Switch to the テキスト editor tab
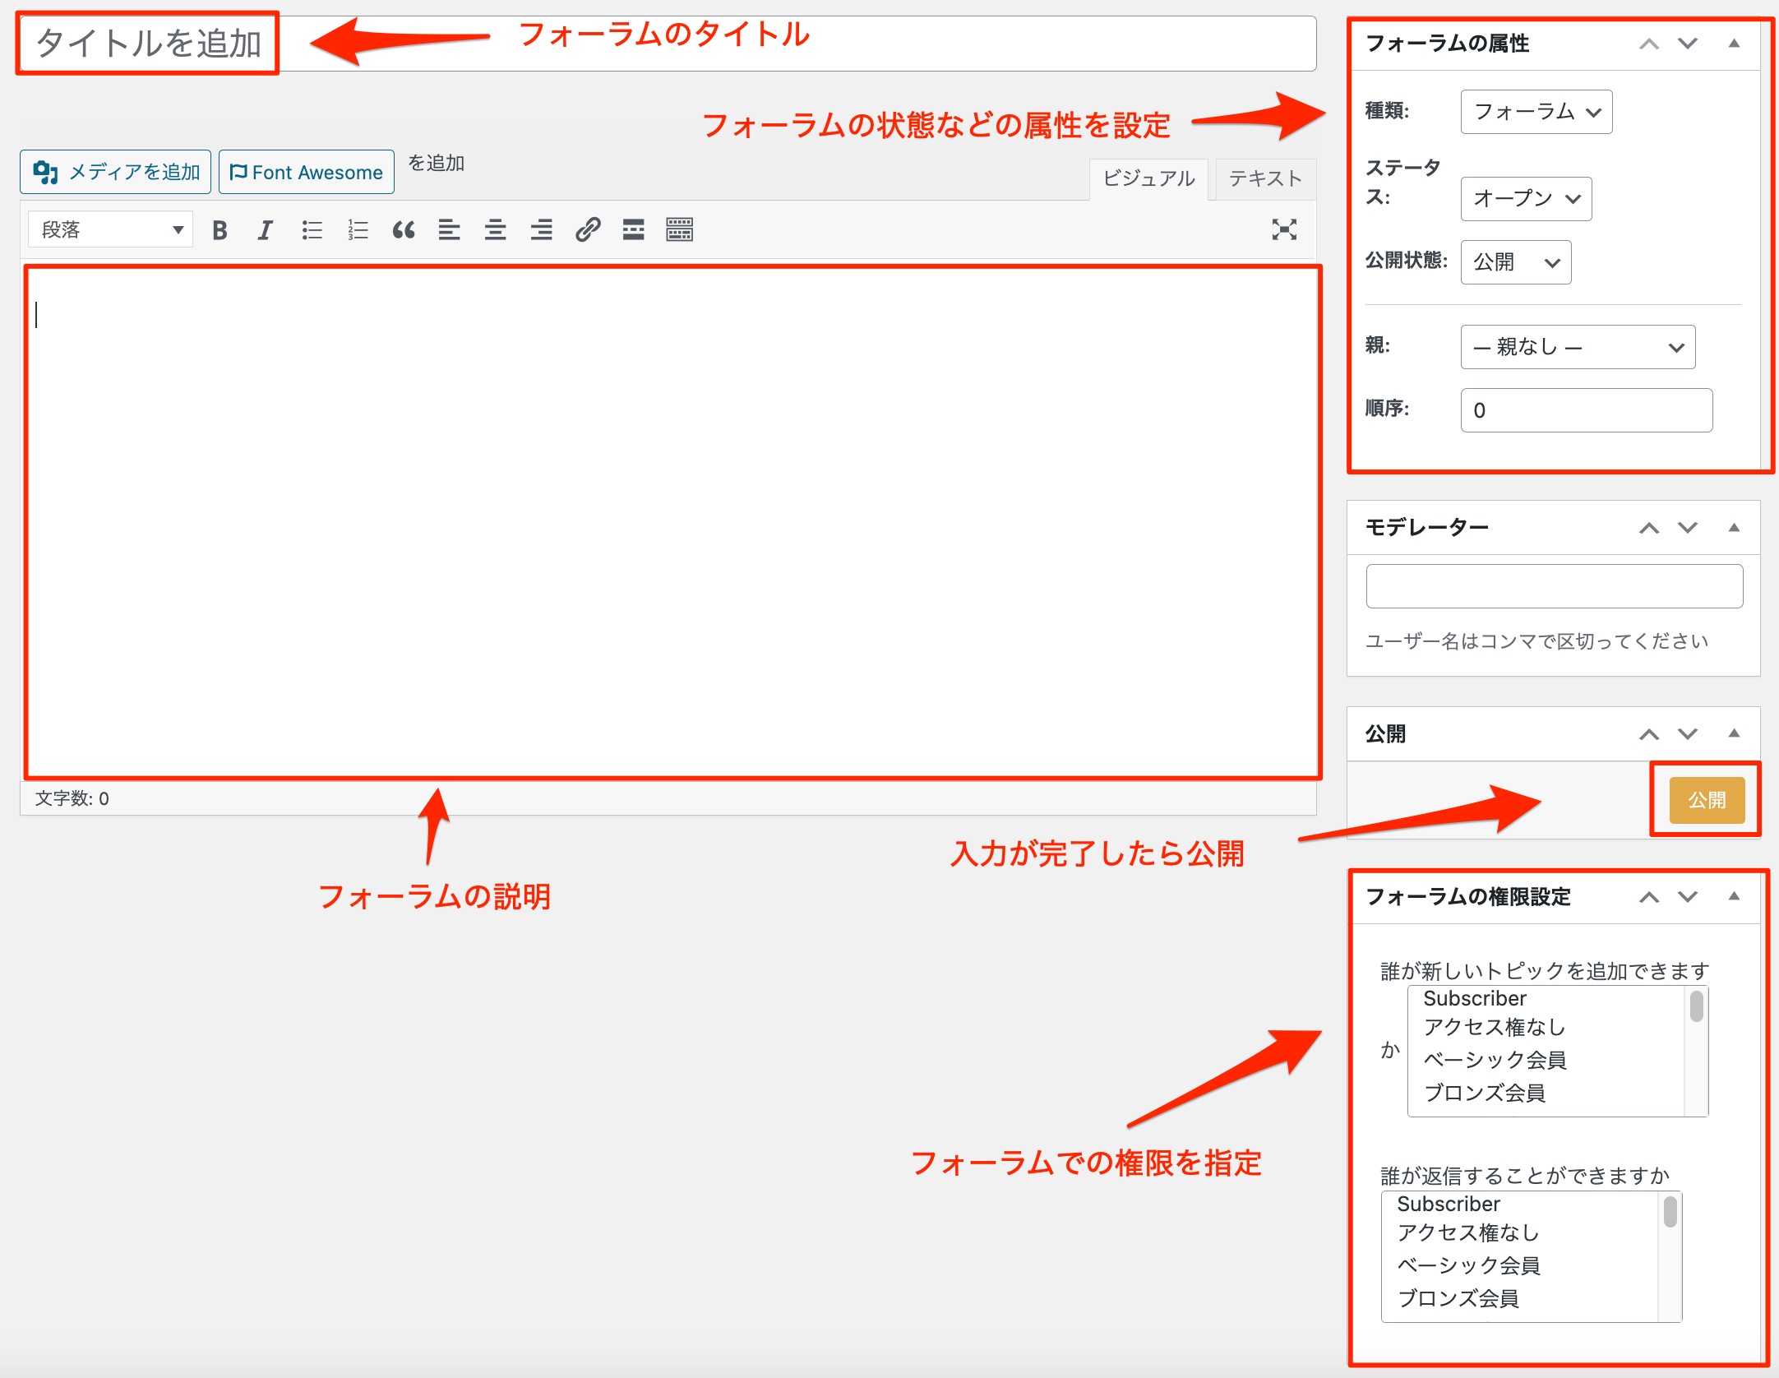The height and width of the screenshot is (1378, 1779). click(1264, 179)
